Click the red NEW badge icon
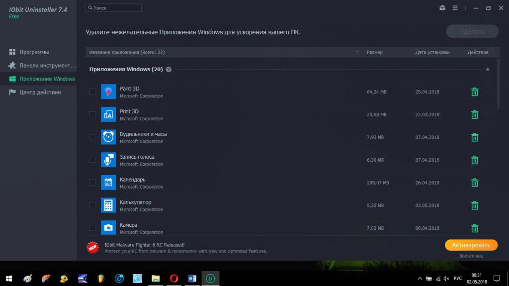The height and width of the screenshot is (286, 509). tap(93, 248)
